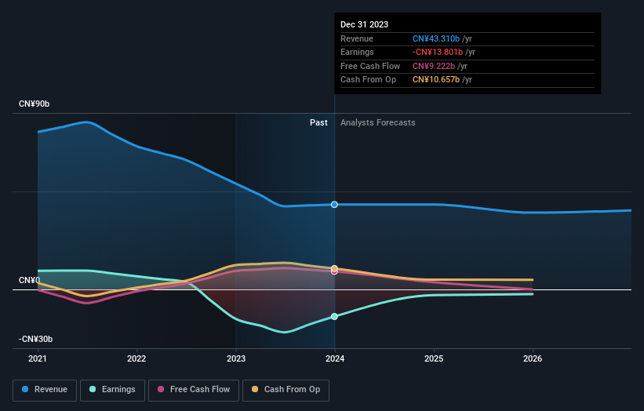Toggle the Earnings legend button
Viewport: 644px width, 411px height.
pyautogui.click(x=112, y=390)
